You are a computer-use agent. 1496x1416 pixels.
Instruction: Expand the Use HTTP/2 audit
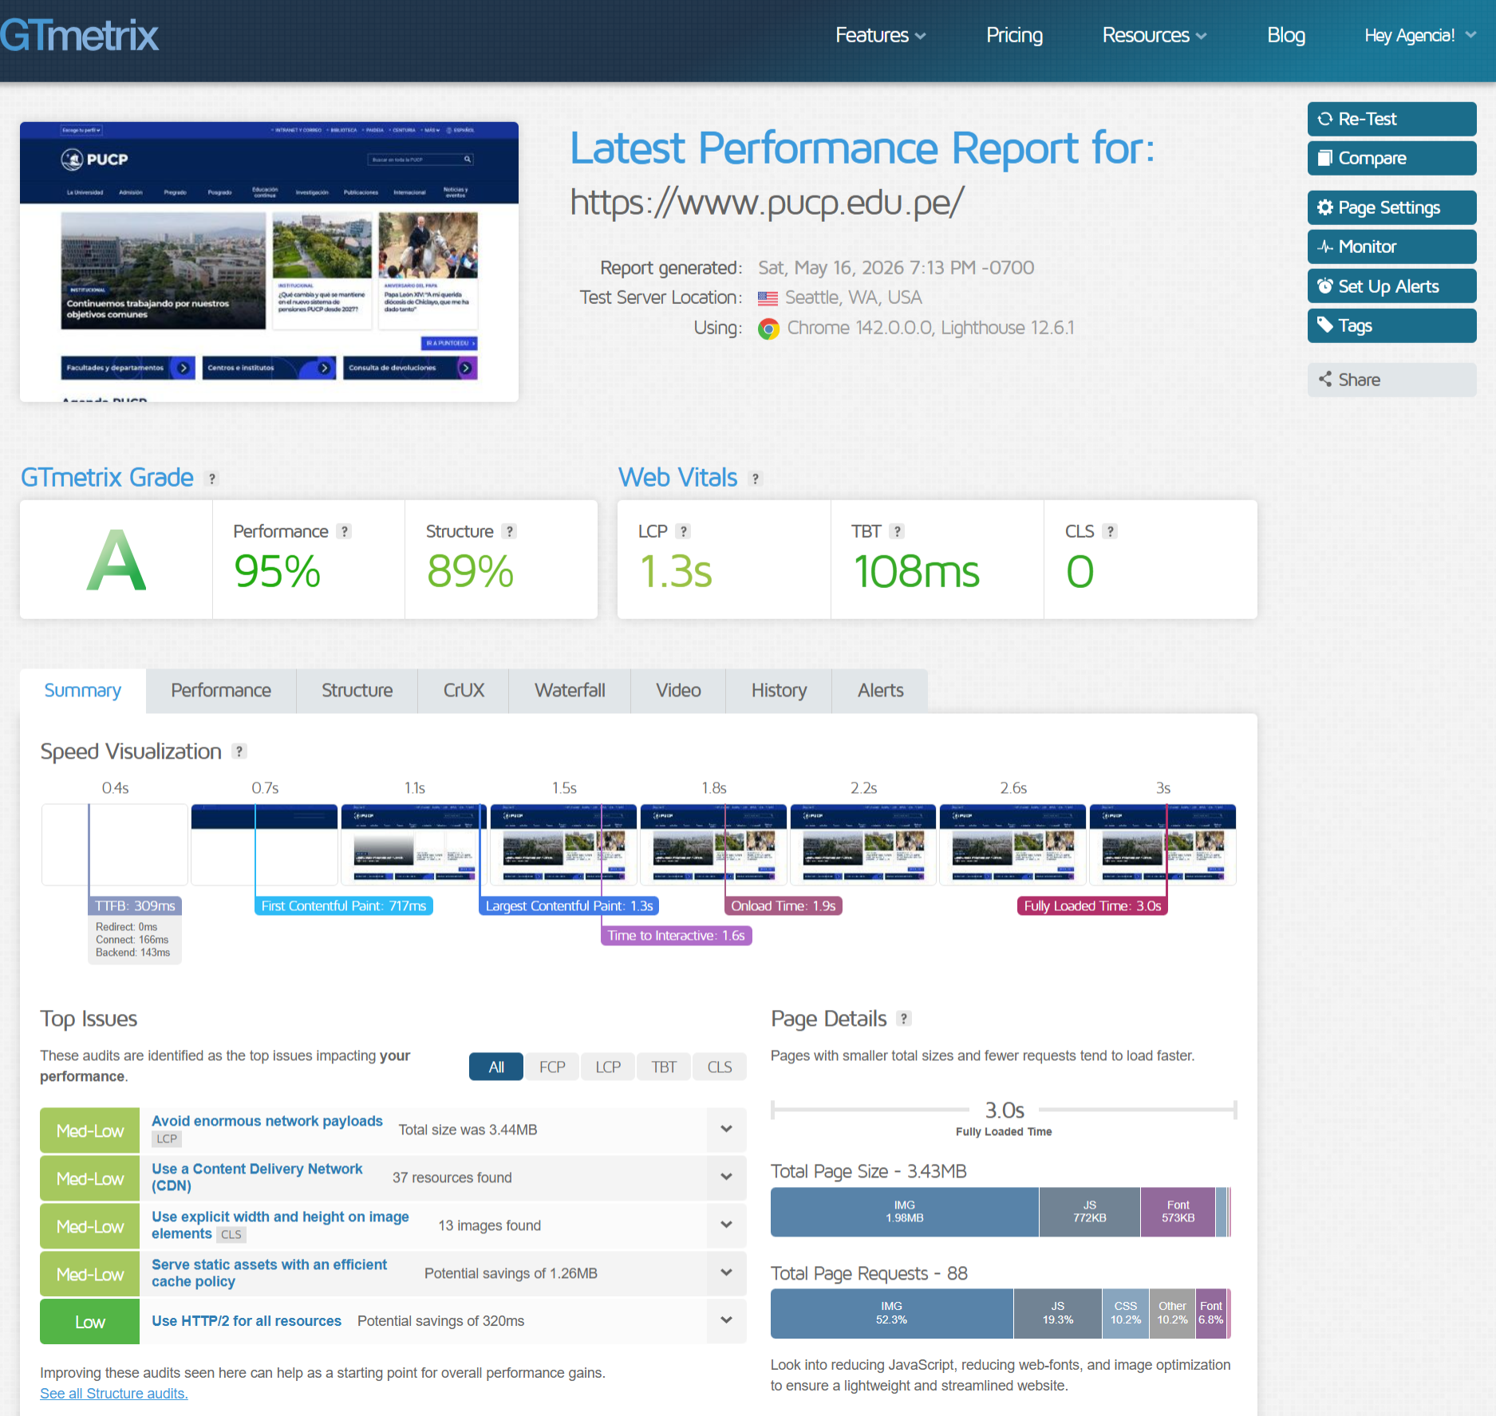(727, 1321)
